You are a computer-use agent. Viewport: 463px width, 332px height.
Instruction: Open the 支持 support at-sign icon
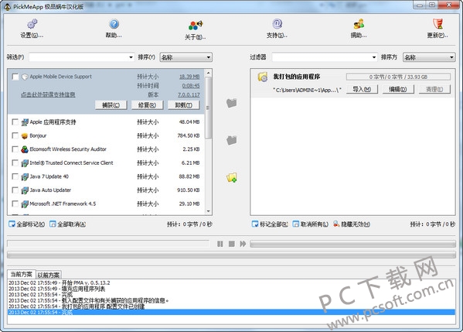point(277,24)
